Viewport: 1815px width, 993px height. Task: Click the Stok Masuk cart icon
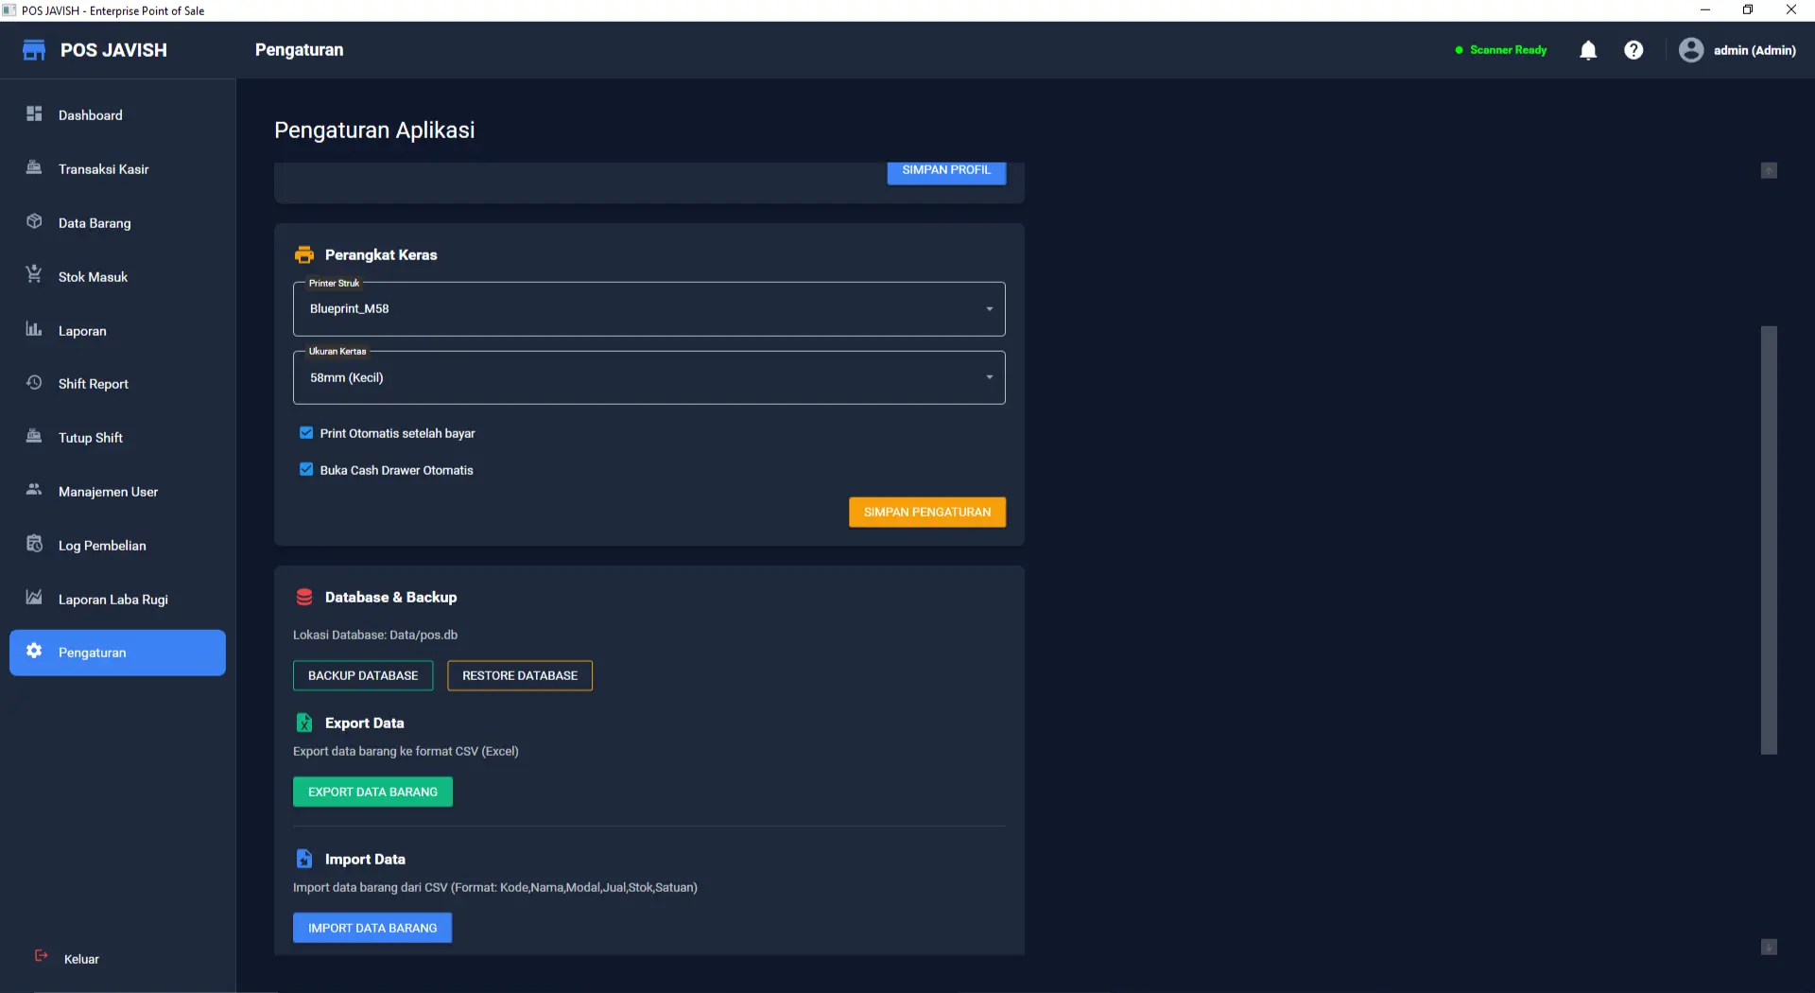(34, 275)
